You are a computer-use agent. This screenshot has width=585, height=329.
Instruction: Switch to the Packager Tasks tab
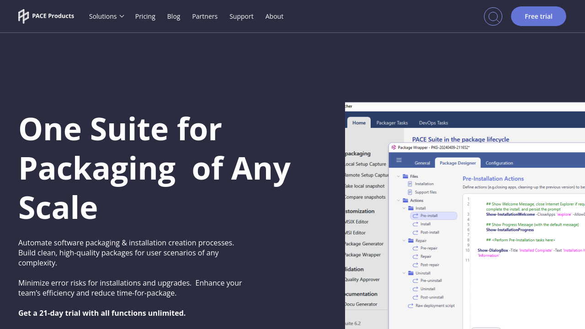click(x=392, y=122)
